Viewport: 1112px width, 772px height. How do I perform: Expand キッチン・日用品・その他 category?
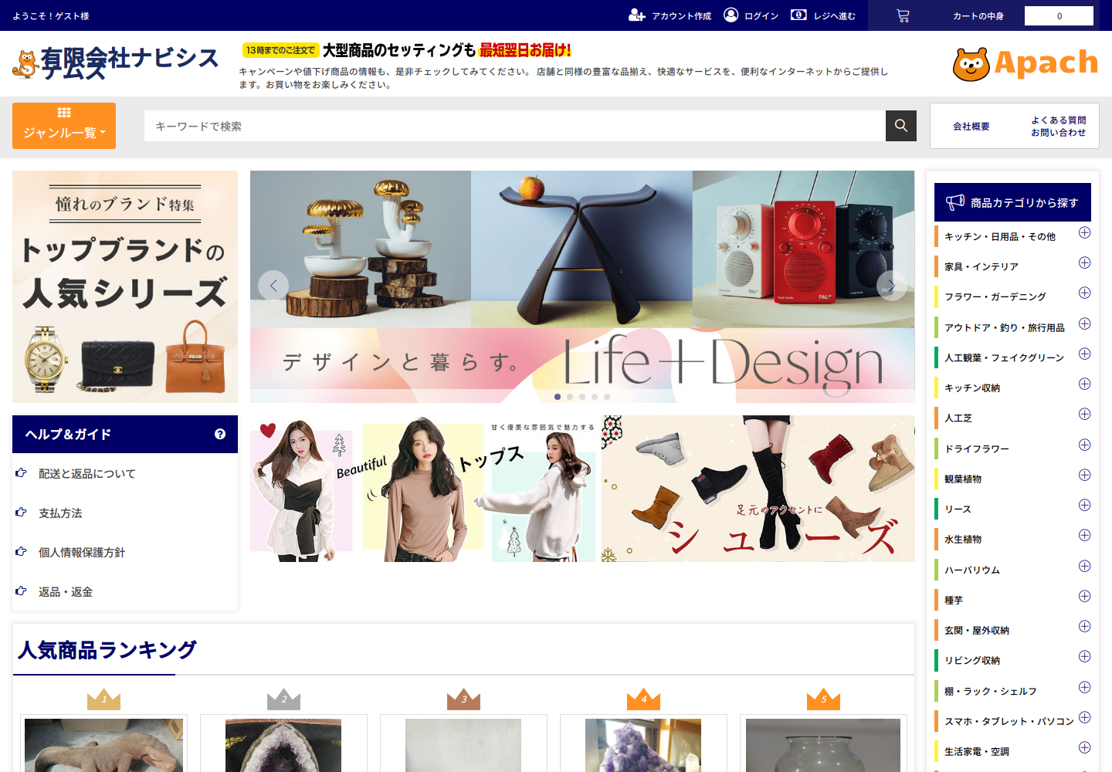click(x=1084, y=232)
